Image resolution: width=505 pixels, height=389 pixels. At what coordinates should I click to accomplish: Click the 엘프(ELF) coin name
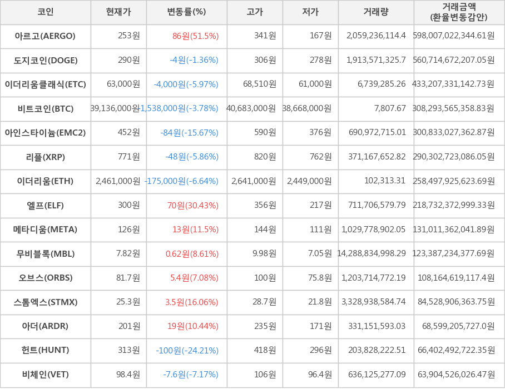pyautogui.click(x=45, y=206)
